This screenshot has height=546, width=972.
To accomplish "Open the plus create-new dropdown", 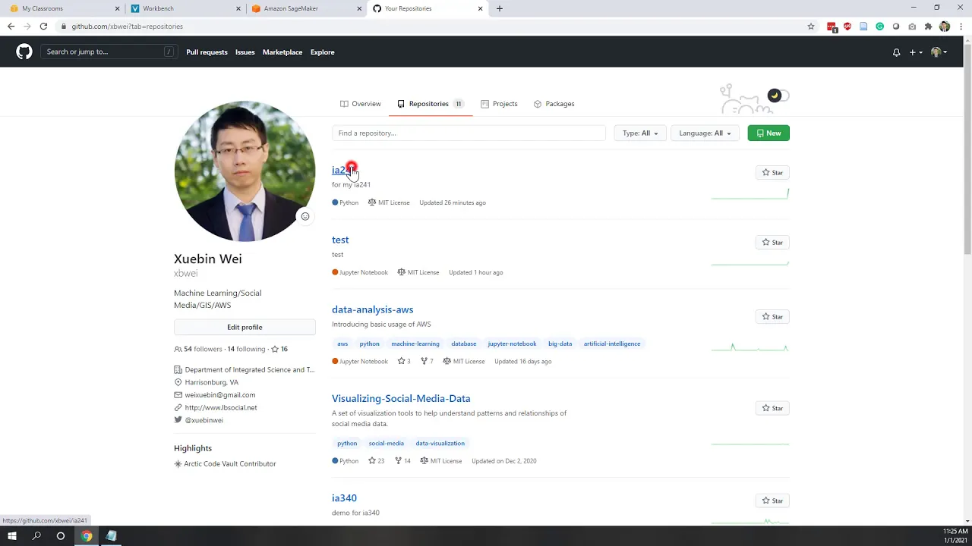I will click(x=916, y=52).
